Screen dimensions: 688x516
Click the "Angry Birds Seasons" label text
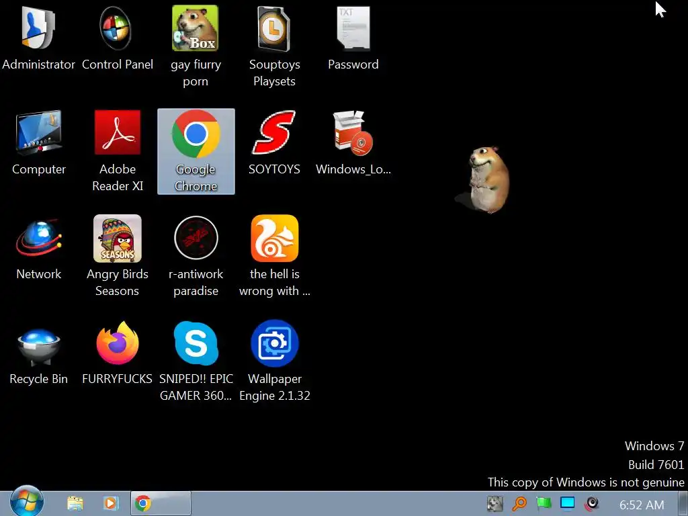pos(117,282)
